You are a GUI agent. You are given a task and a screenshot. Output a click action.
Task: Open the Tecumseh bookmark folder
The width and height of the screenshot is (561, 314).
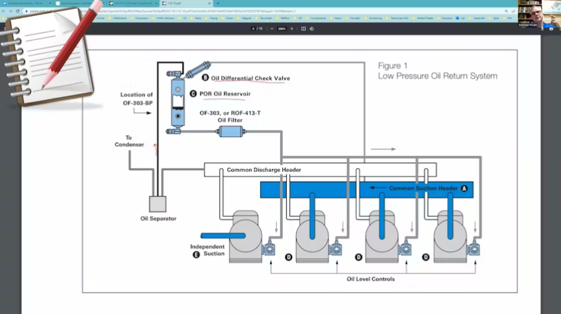pos(264,19)
